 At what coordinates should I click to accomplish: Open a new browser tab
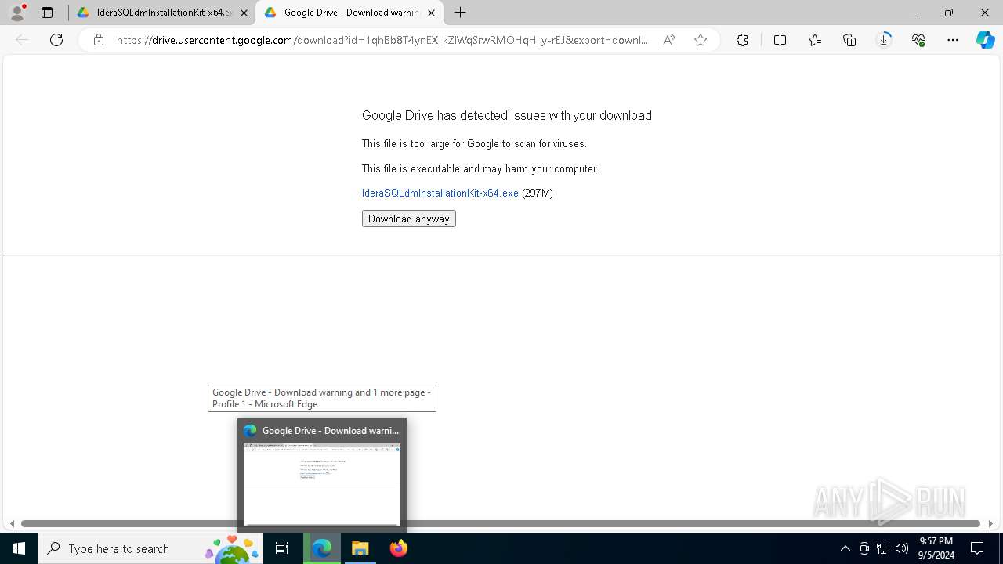pyautogui.click(x=461, y=13)
